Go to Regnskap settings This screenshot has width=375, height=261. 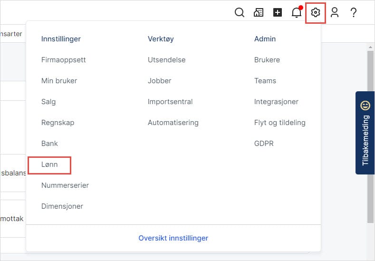(x=58, y=123)
